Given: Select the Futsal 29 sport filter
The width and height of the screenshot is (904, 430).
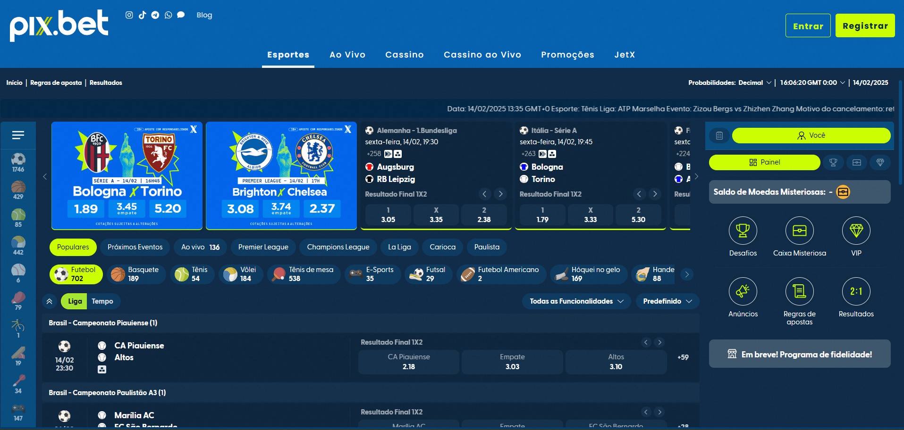Looking at the screenshot, I should click(428, 274).
